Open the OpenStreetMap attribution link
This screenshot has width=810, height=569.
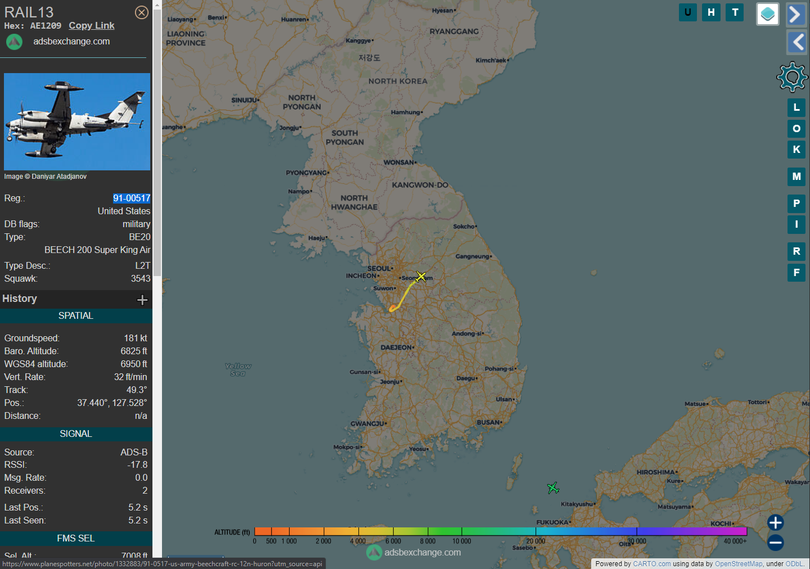pos(739,564)
